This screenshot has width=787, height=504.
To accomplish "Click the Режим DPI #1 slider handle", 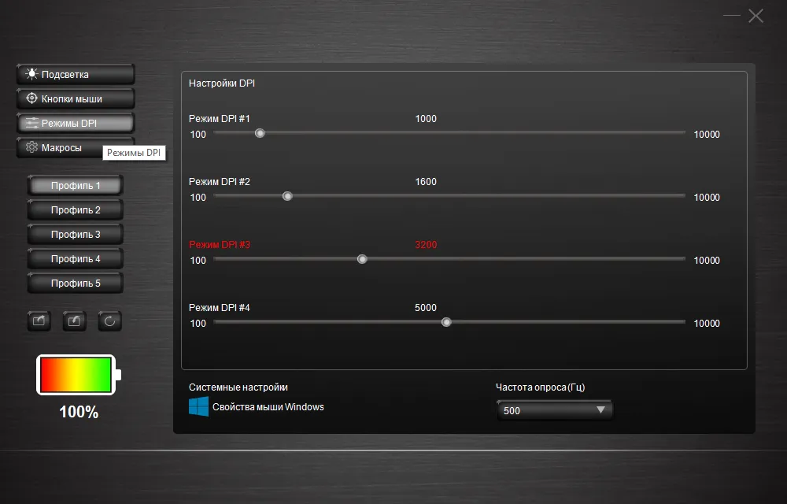I will coord(260,133).
